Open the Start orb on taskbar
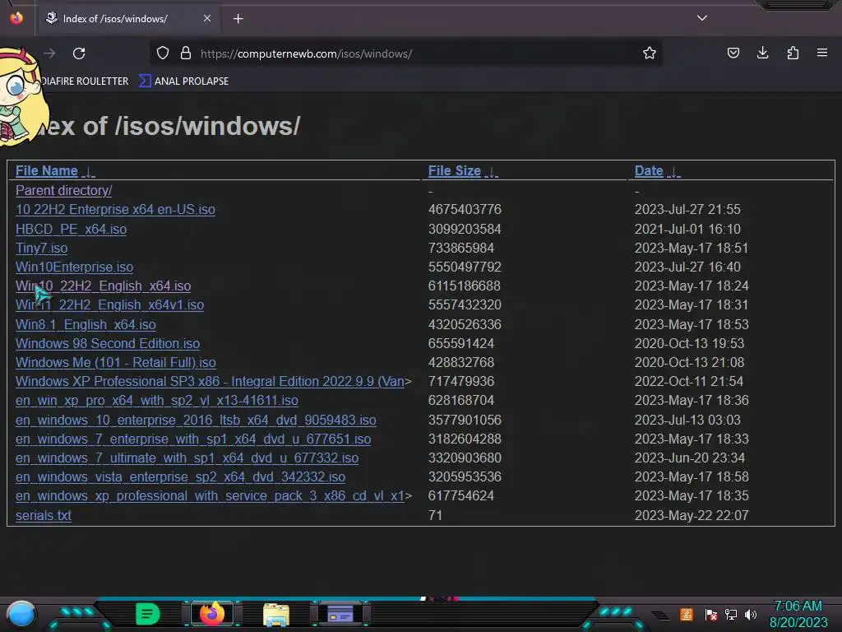 click(x=21, y=614)
